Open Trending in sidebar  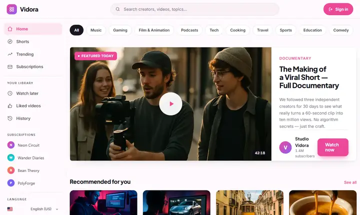(33, 54)
